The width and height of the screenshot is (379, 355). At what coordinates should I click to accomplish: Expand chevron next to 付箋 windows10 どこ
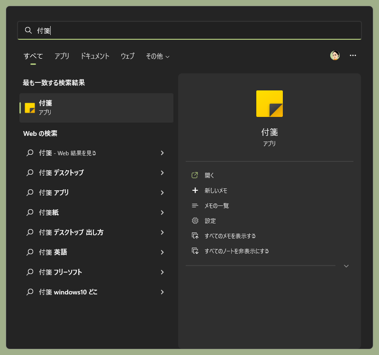[162, 292]
